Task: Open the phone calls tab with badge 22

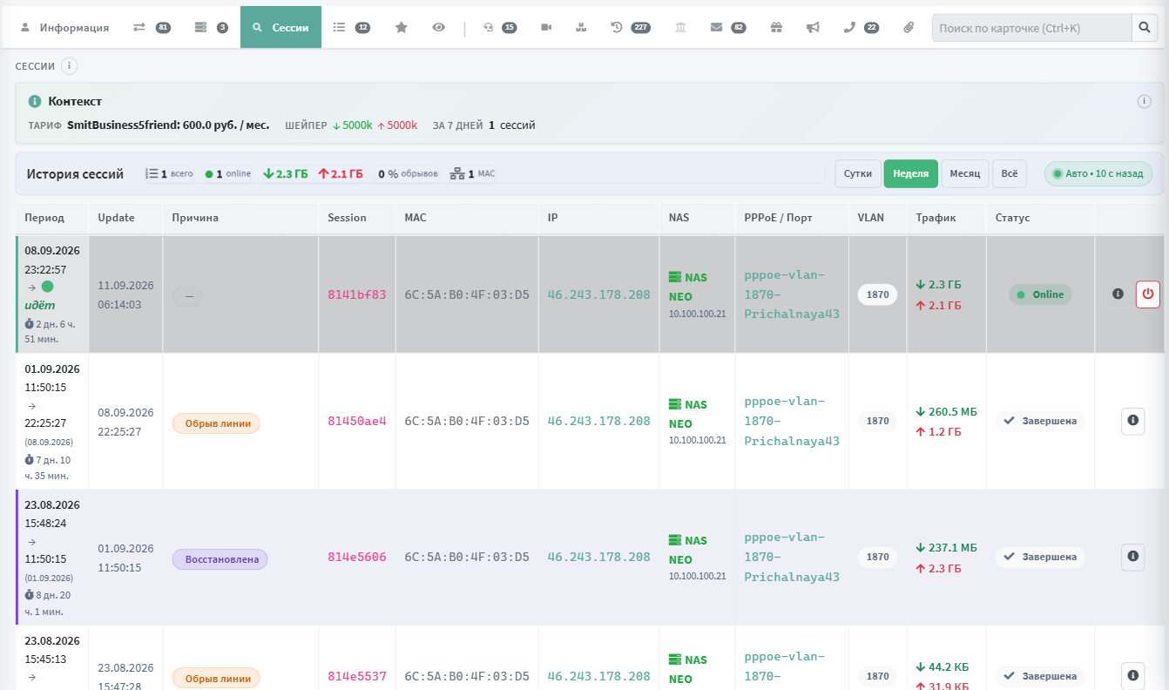Action: (861, 27)
